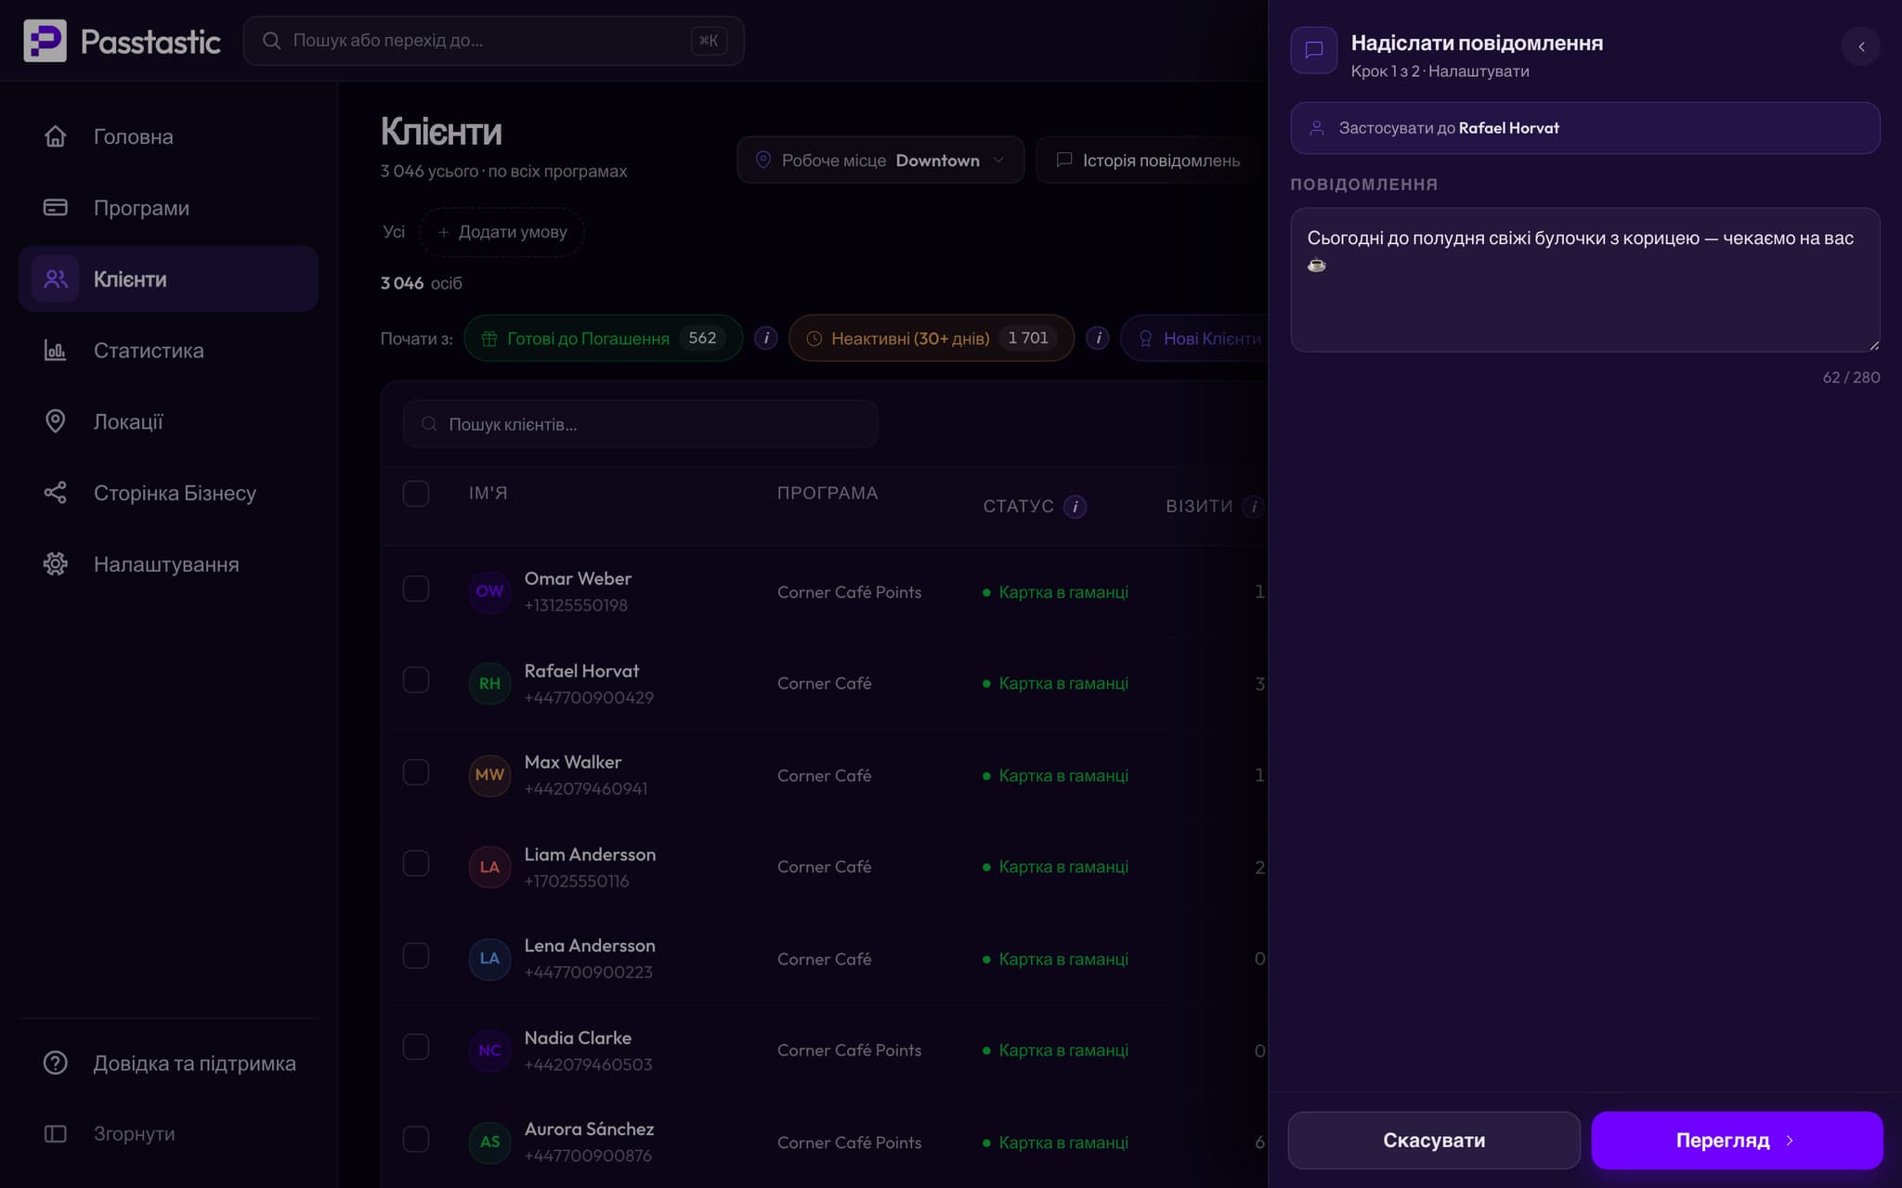
Task: Select Клієнти in sidebar menu
Action: tap(168, 278)
